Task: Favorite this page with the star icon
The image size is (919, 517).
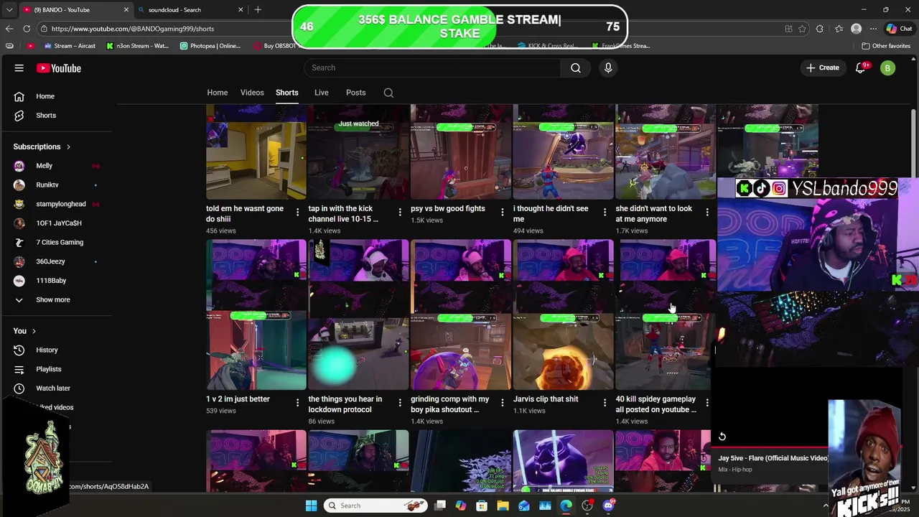Action: coord(802,29)
